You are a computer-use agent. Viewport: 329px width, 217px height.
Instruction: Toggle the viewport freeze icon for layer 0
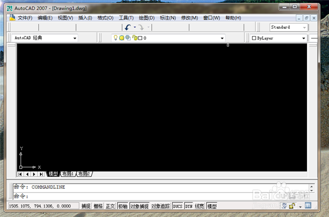[x=128, y=38]
